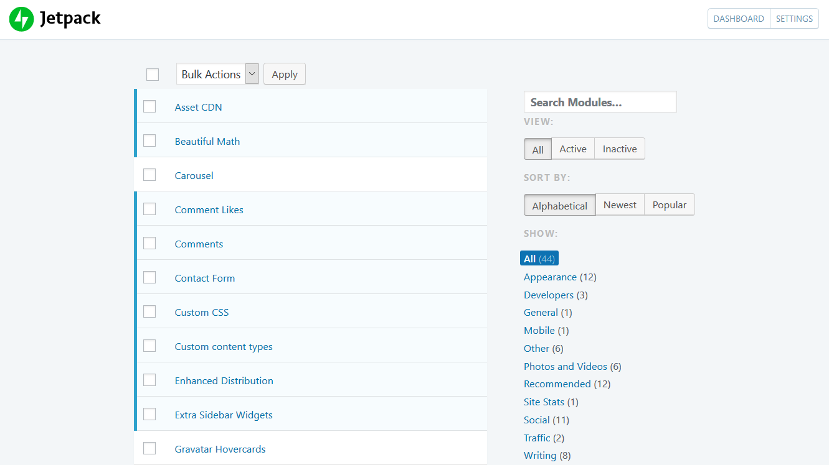Open the Comments module link
The image size is (829, 465).
pyautogui.click(x=199, y=244)
